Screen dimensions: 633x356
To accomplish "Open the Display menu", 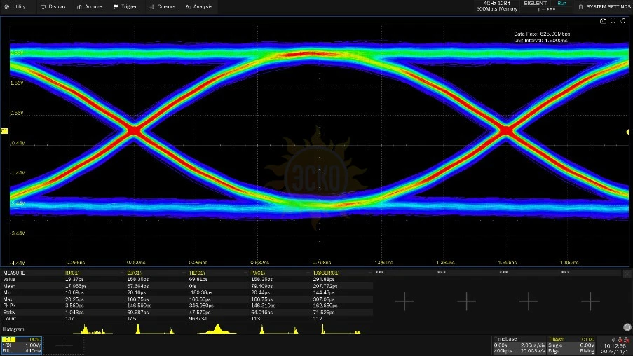I will [53, 7].
